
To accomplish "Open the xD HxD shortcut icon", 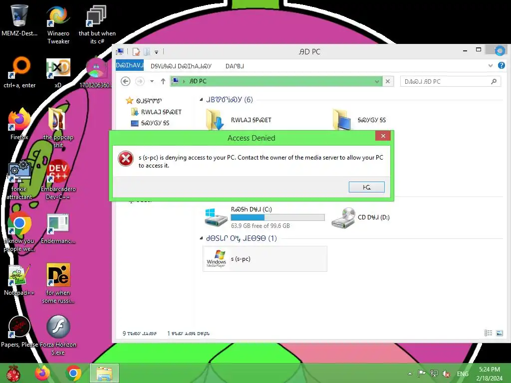I will tap(58, 72).
